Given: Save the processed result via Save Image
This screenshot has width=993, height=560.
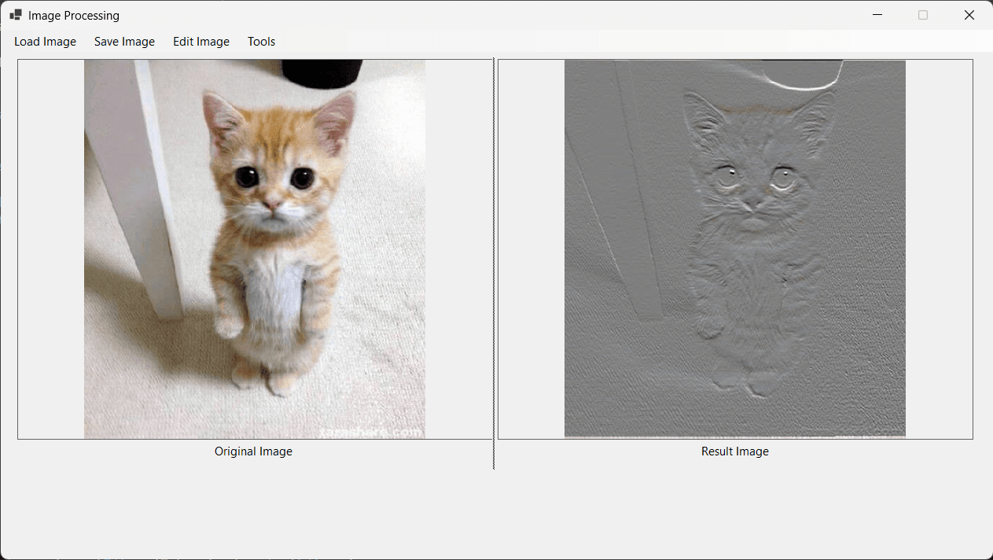Looking at the screenshot, I should click(x=124, y=41).
